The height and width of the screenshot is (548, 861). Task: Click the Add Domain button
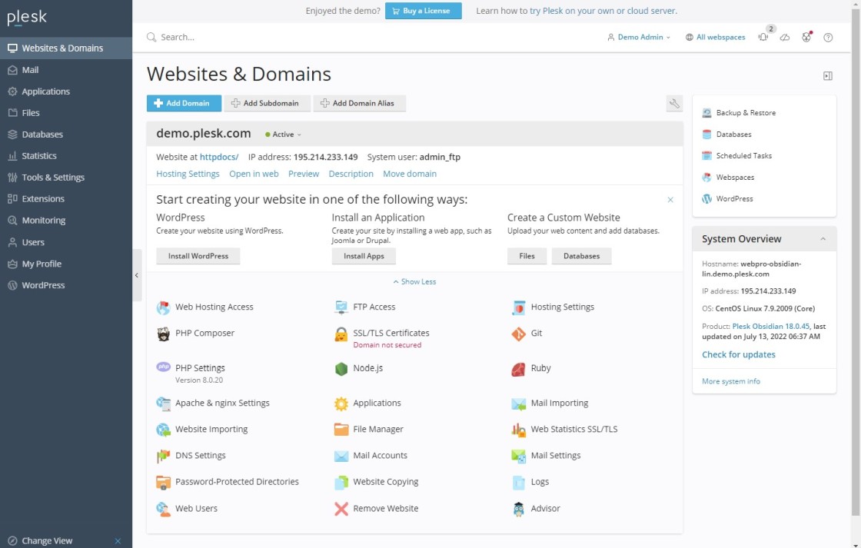click(x=184, y=103)
